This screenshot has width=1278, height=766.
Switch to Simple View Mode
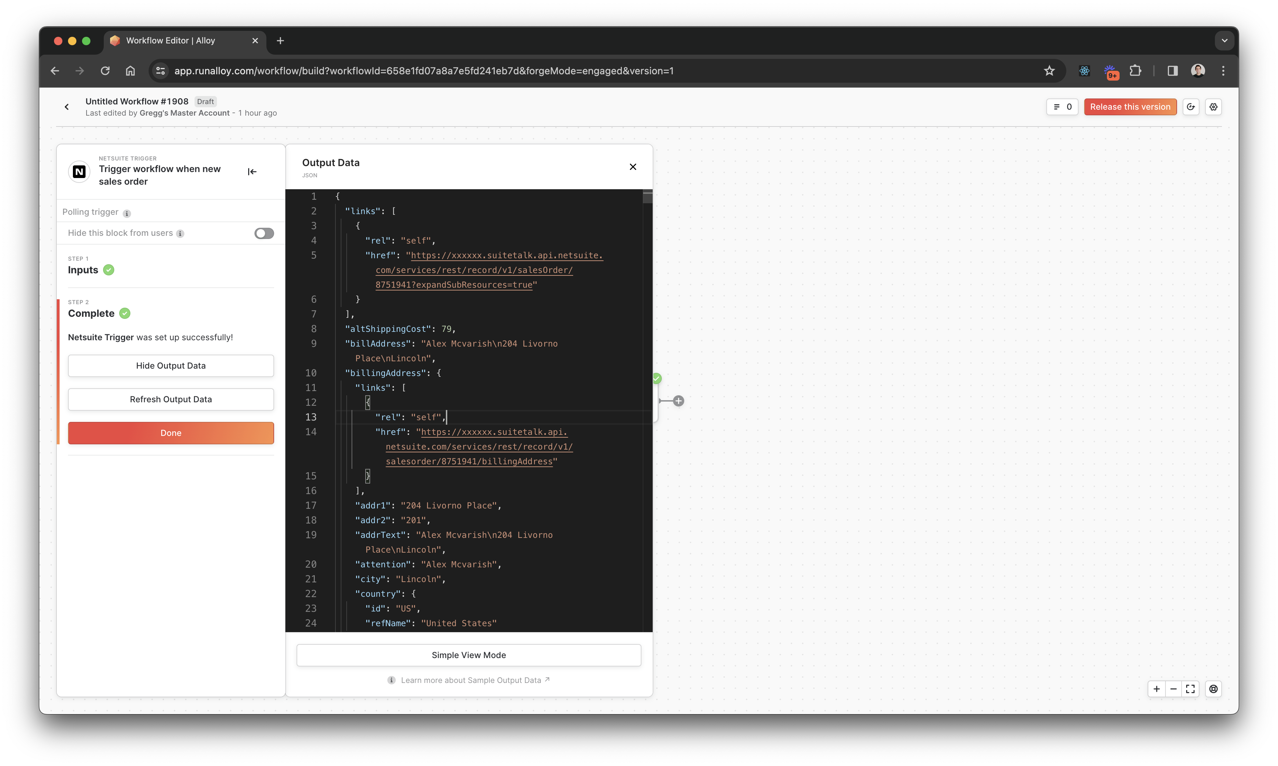click(468, 655)
